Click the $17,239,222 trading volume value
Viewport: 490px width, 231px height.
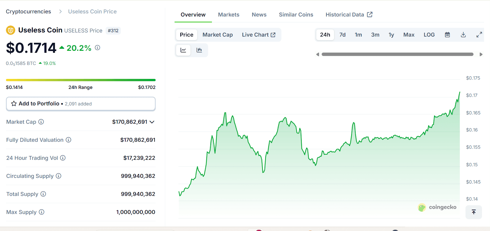(139, 158)
